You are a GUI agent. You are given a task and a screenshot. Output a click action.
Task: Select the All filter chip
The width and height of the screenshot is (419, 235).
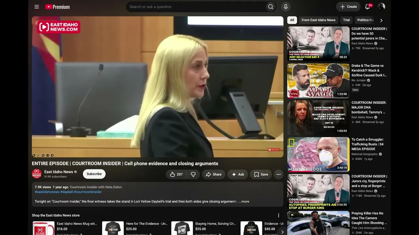click(292, 20)
